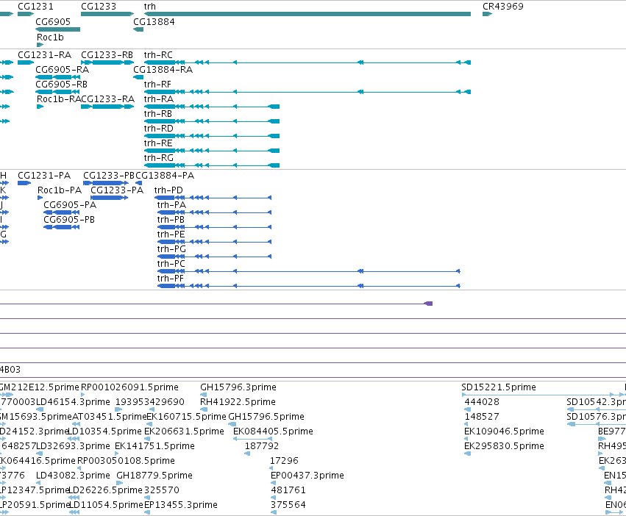Click EST EK206631.5prime
626x516 pixels.
184,431
